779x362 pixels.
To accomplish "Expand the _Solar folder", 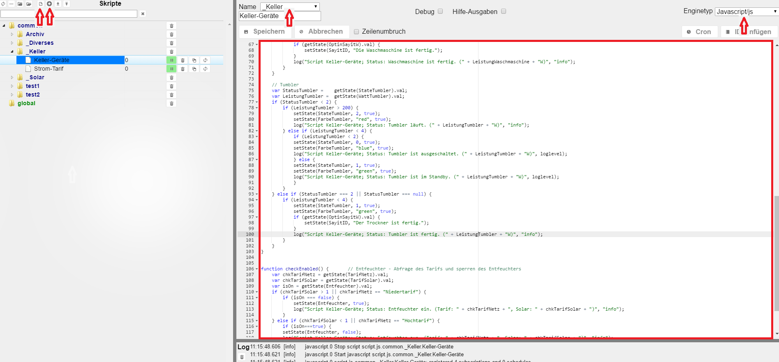I will [x=12, y=78].
